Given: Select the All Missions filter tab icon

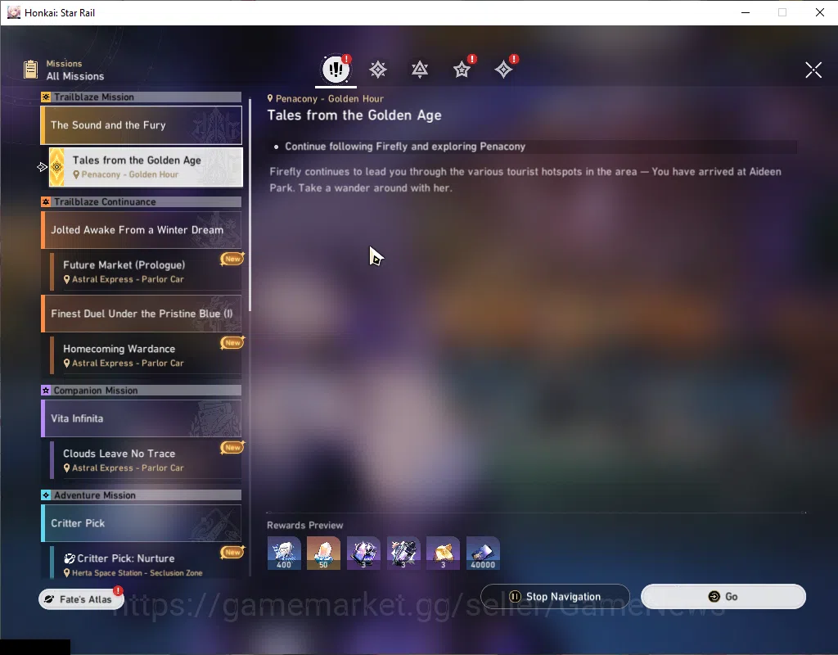Looking at the screenshot, I should coord(336,69).
